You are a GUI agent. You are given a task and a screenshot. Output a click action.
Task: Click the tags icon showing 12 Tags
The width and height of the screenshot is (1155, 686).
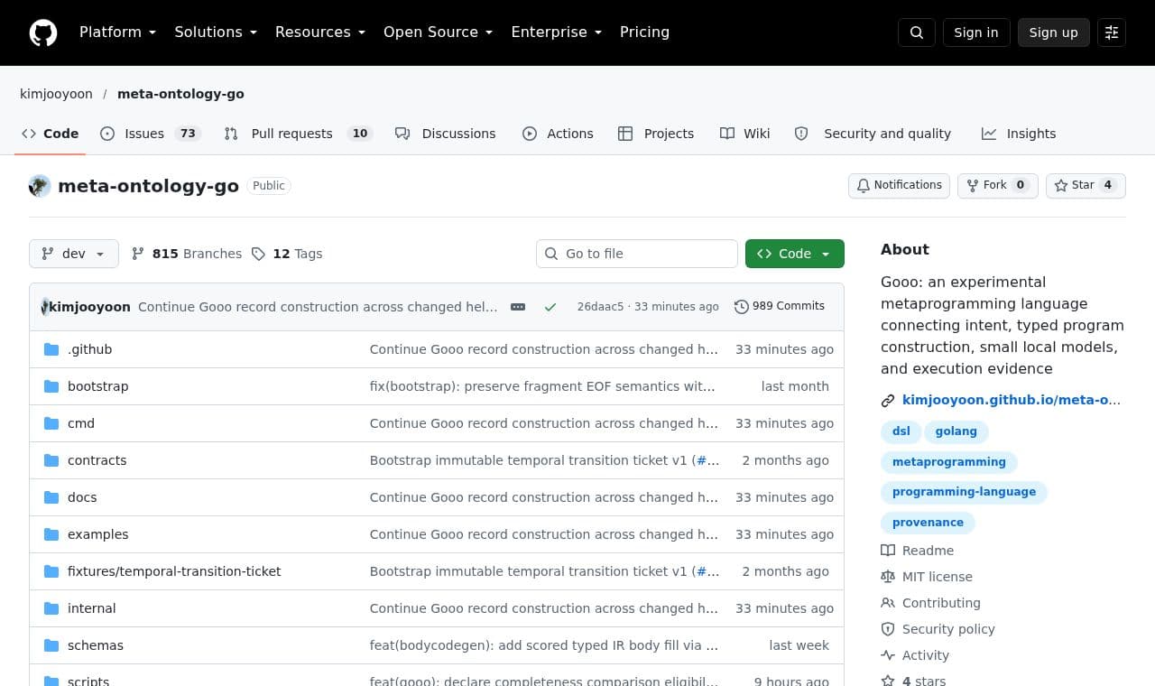tap(258, 254)
